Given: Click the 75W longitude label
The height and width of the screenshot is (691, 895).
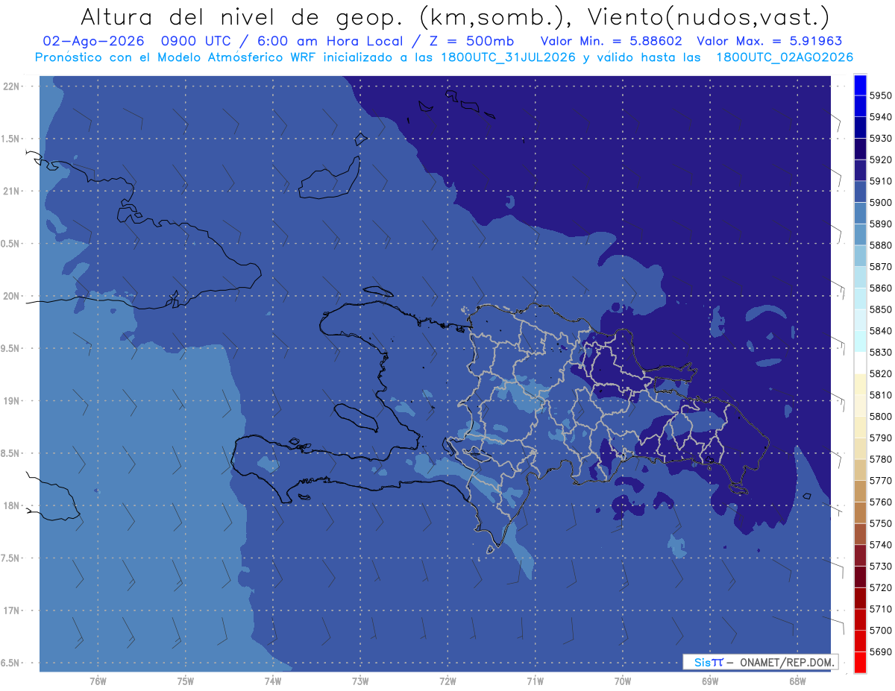Looking at the screenshot, I should click(x=186, y=681).
